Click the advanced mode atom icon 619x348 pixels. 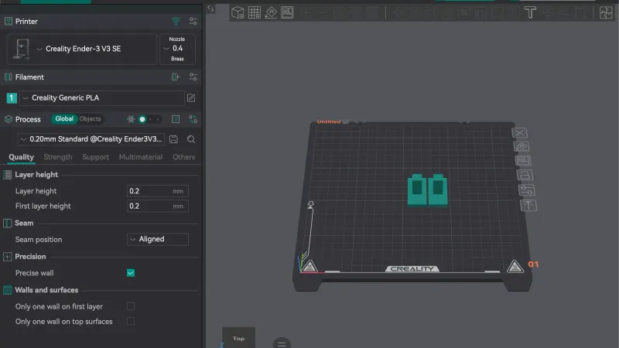click(131, 119)
